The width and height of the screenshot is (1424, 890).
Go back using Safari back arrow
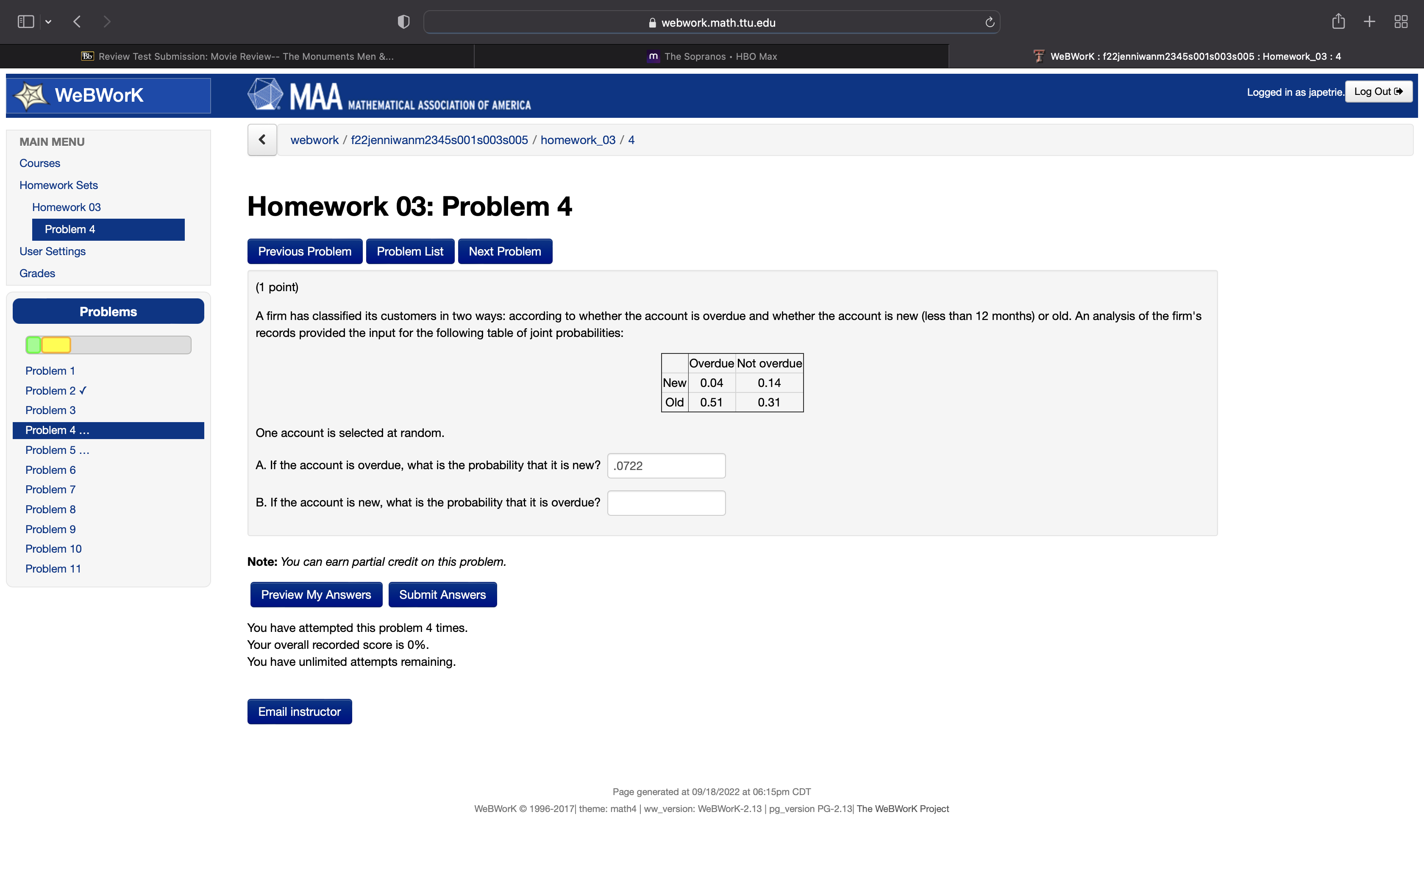pos(77,22)
